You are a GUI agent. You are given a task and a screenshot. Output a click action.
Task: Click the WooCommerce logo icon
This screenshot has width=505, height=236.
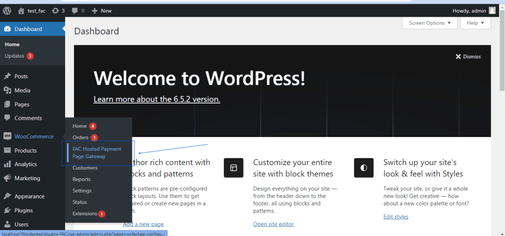7,136
